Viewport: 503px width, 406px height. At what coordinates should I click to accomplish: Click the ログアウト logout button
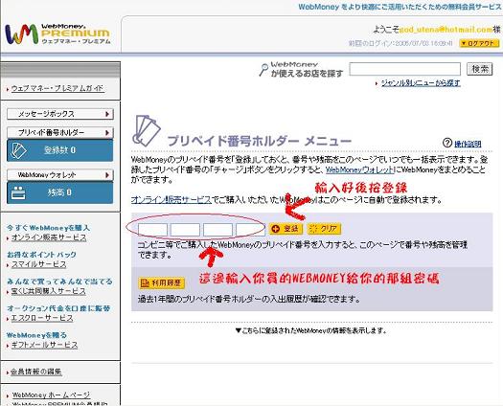coord(479,43)
